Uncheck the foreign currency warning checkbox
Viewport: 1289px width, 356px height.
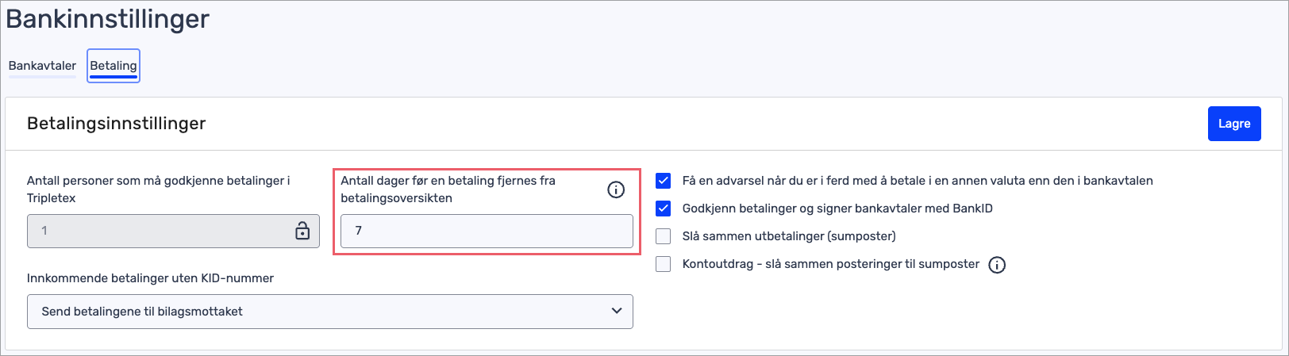[664, 181]
